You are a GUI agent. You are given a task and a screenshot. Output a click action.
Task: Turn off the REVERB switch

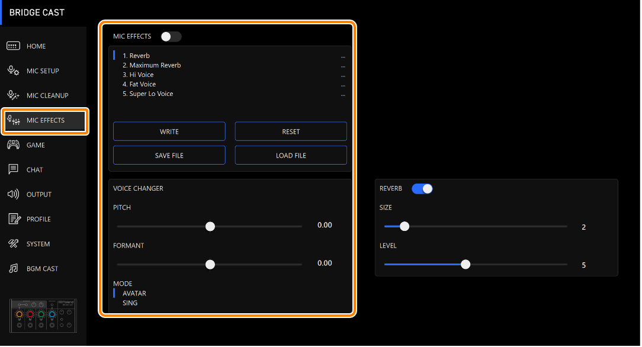tap(422, 189)
